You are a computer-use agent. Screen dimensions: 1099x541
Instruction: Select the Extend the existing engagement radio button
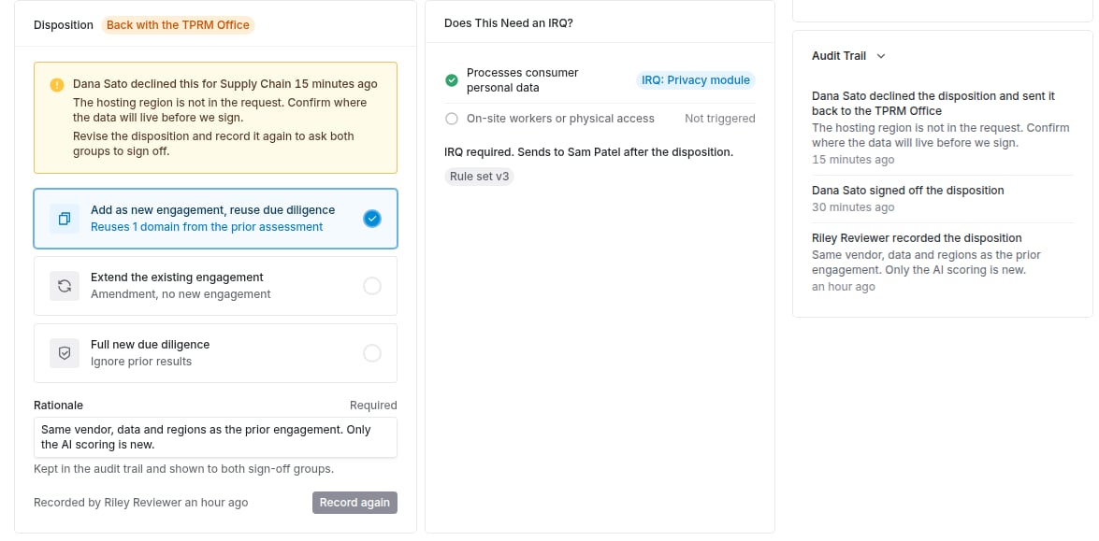coord(372,286)
